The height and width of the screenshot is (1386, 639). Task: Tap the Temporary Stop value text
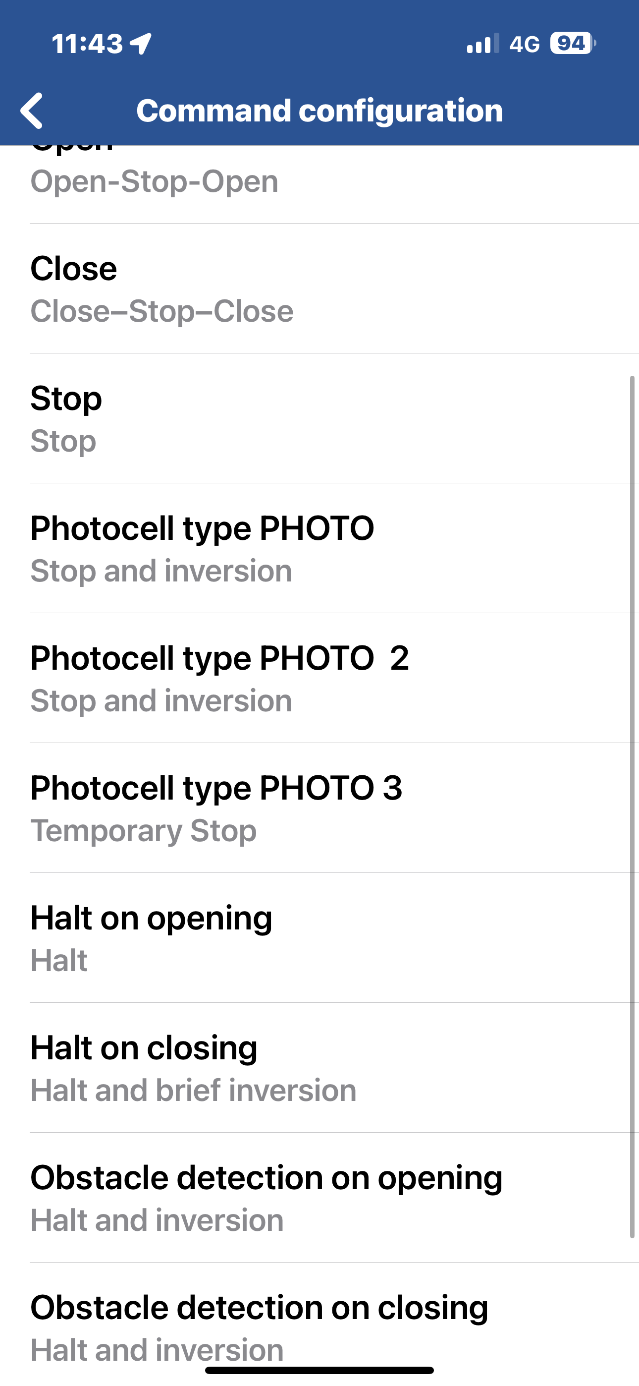click(x=143, y=831)
